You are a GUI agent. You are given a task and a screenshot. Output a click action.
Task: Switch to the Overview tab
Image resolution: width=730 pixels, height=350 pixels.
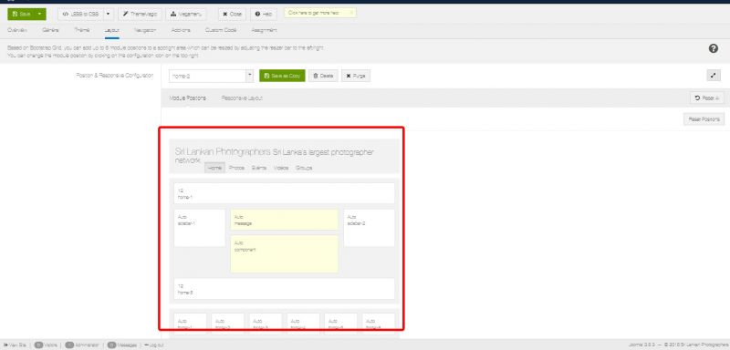[x=18, y=30]
